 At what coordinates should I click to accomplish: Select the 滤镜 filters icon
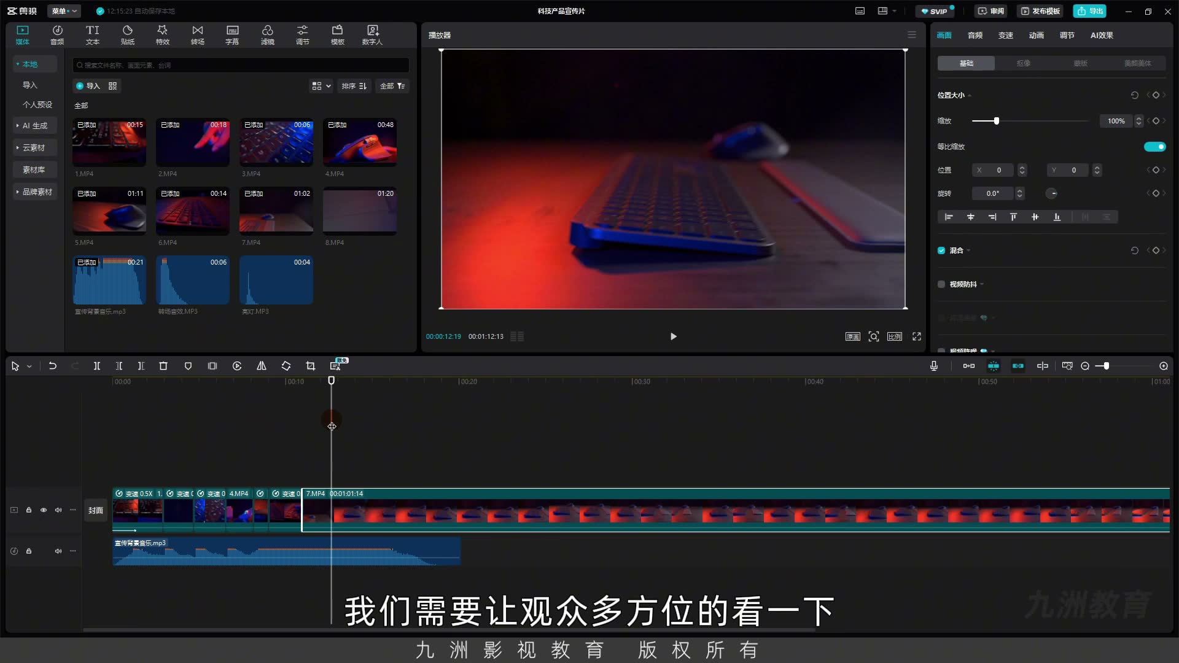point(268,35)
